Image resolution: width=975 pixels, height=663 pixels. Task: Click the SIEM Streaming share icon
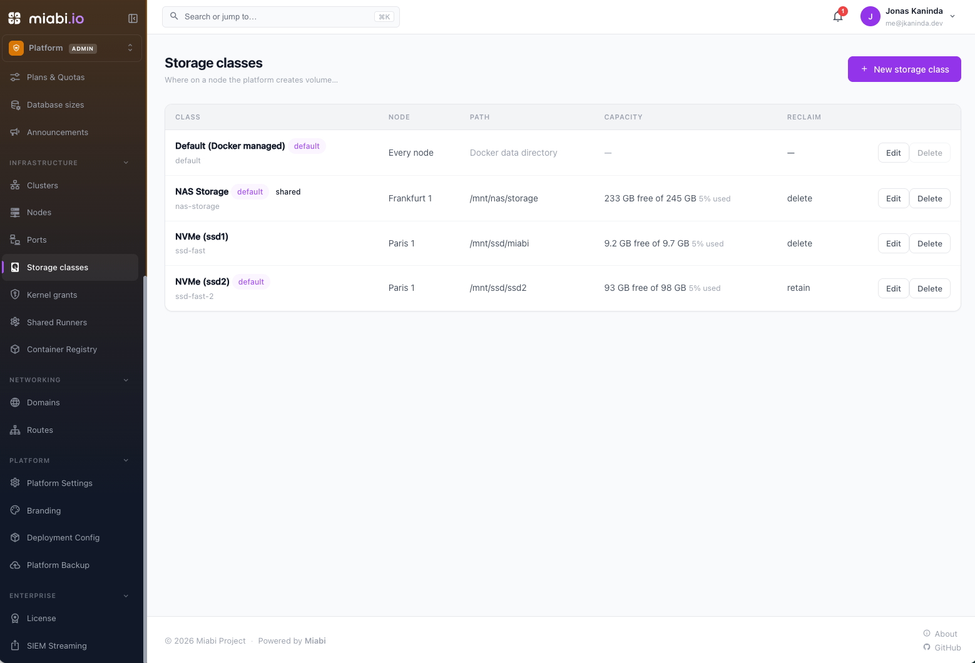pos(15,645)
